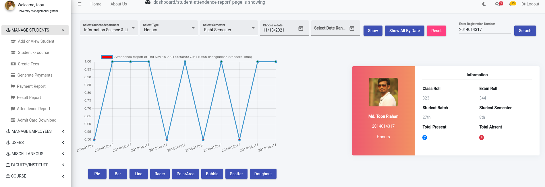Collapse the MANAGE STUDENTS section
The height and width of the screenshot is (187, 545).
tap(35, 30)
